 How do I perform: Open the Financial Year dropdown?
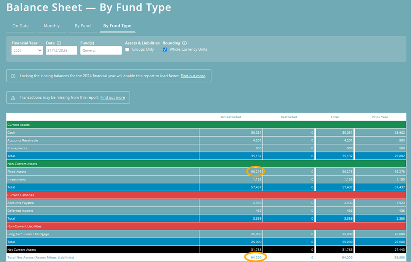pos(27,50)
